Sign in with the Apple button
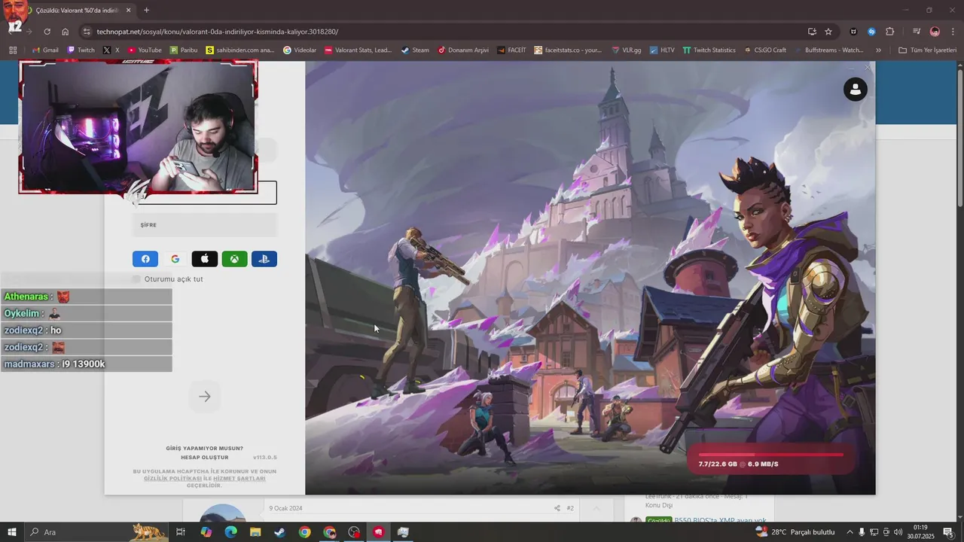The height and width of the screenshot is (542, 964). click(x=205, y=259)
